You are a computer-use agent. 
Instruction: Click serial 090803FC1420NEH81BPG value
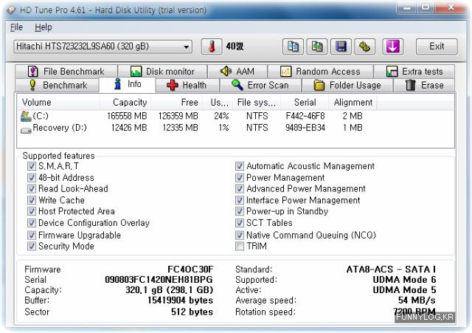point(159,280)
